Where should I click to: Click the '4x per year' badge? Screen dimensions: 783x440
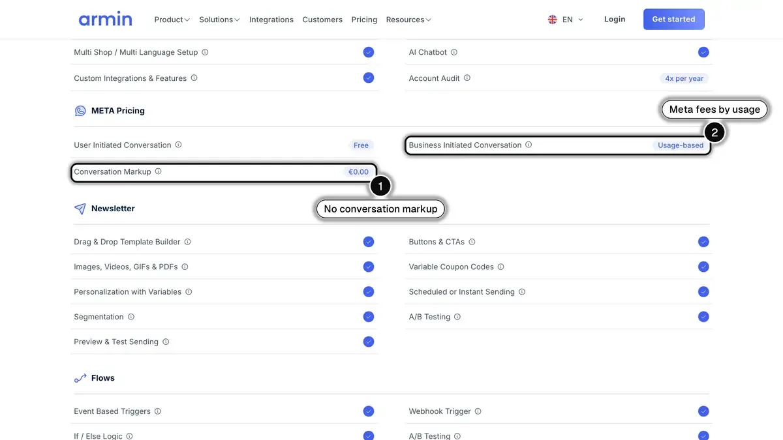click(x=684, y=78)
